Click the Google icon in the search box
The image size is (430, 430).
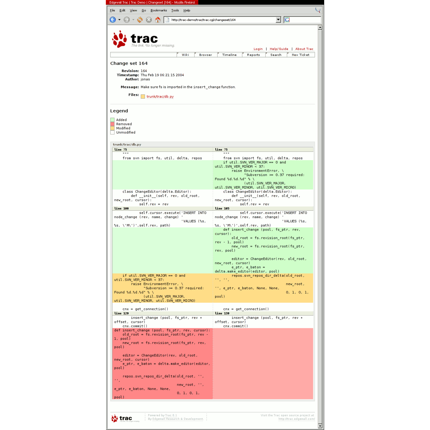287,20
